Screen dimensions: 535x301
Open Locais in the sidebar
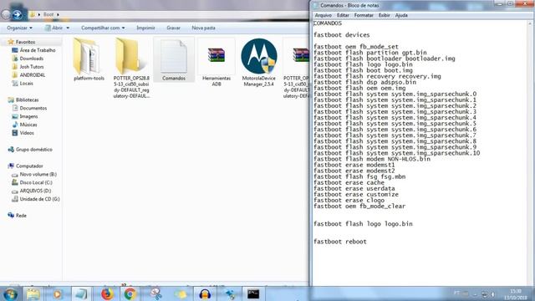(x=23, y=84)
